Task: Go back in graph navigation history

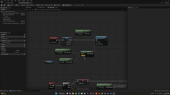Action: click(30, 9)
